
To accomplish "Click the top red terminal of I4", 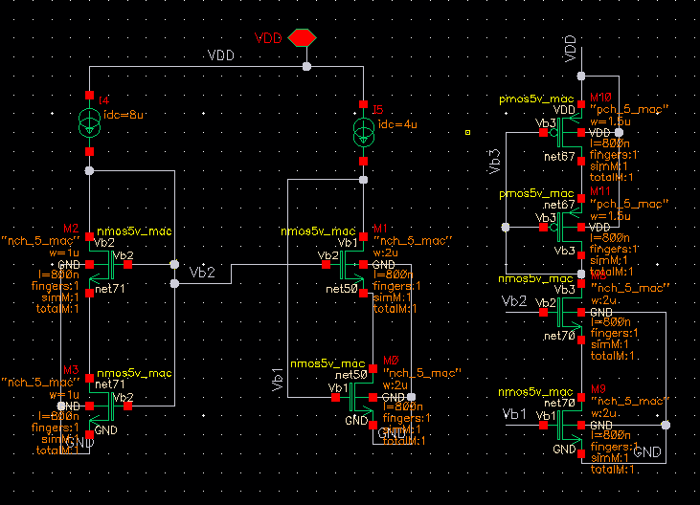I will tap(89, 95).
